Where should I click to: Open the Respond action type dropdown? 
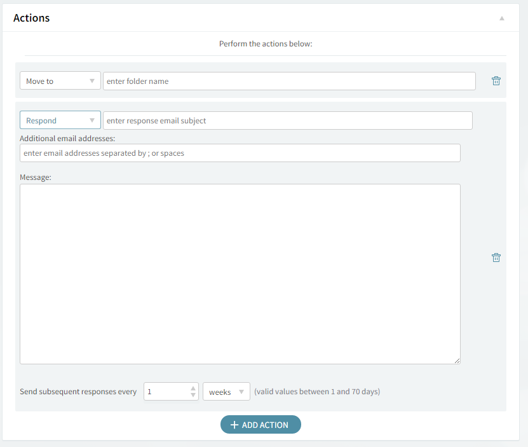pyautogui.click(x=60, y=121)
